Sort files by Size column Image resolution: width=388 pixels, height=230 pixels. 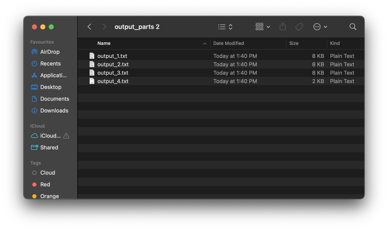[294, 43]
